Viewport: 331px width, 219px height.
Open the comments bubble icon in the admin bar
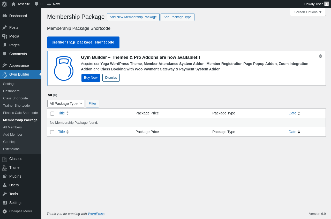click(x=36, y=4)
